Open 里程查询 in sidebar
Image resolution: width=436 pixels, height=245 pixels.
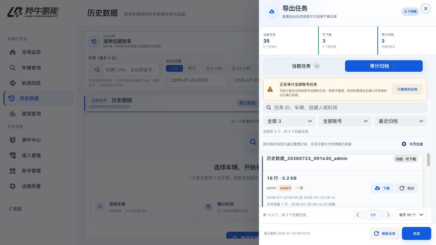point(39,114)
